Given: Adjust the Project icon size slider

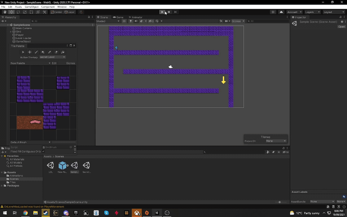Looking at the screenshot, I should pyautogui.click(x=279, y=202).
